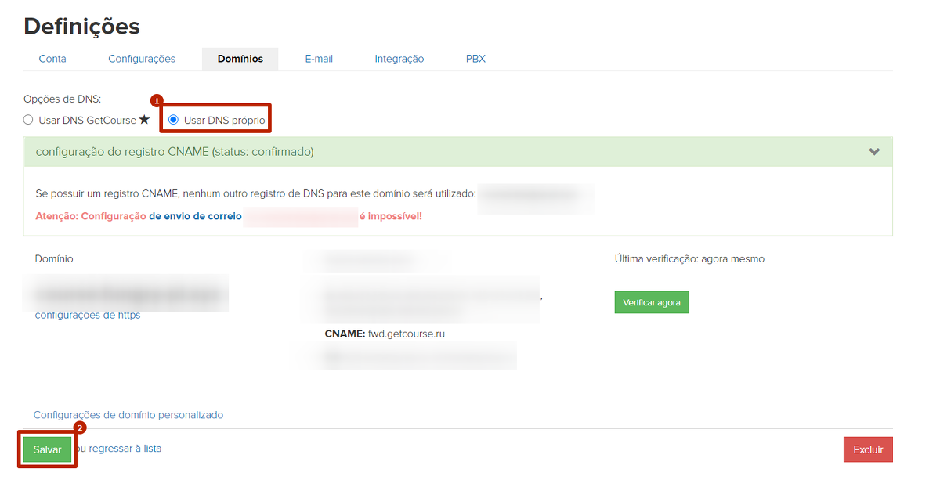Open the Integração tab
This screenshot has height=480, width=940.
399,59
